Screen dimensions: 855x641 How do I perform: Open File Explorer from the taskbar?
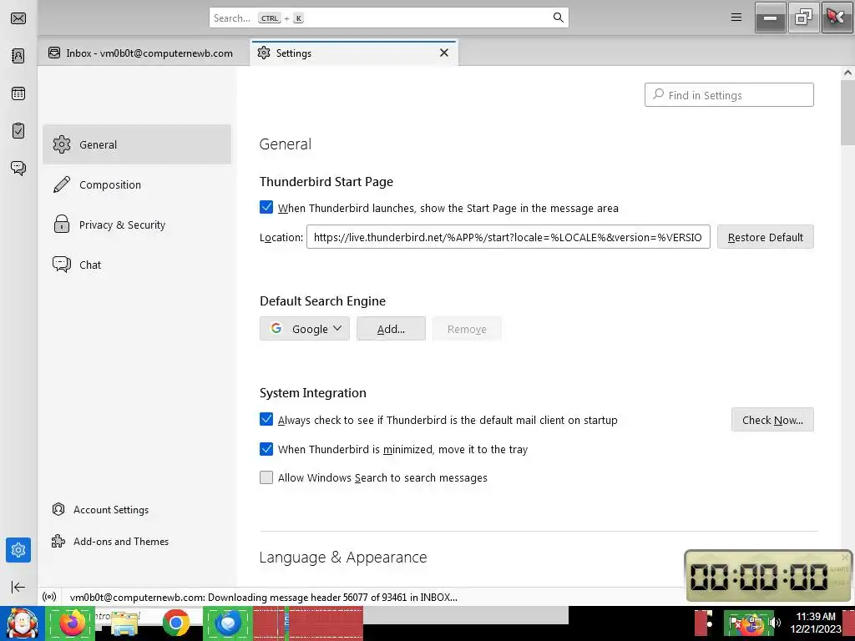(x=124, y=623)
